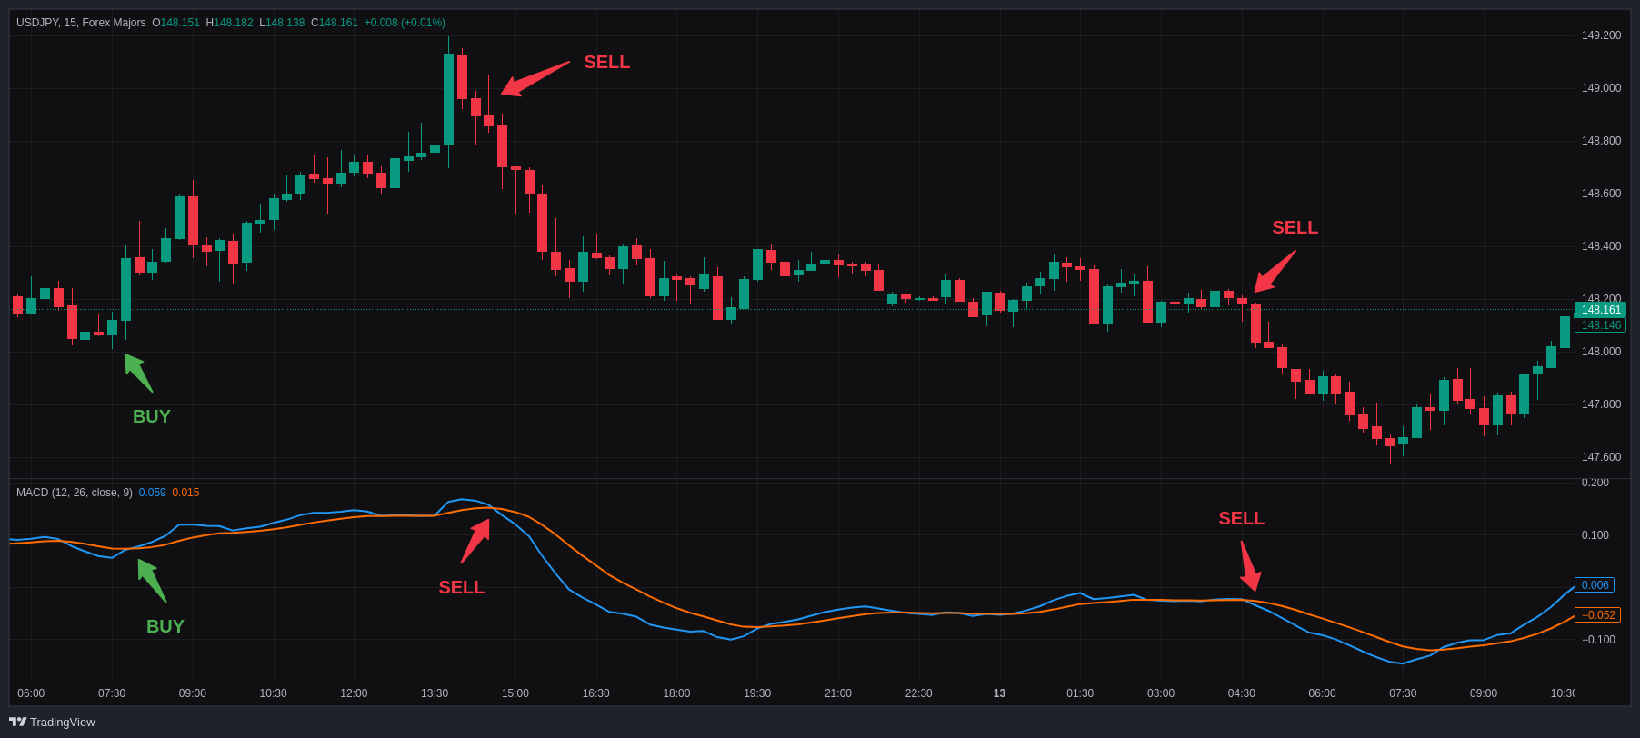Click the TradingView logo icon
Image resolution: width=1640 pixels, height=738 pixels.
coord(17,722)
